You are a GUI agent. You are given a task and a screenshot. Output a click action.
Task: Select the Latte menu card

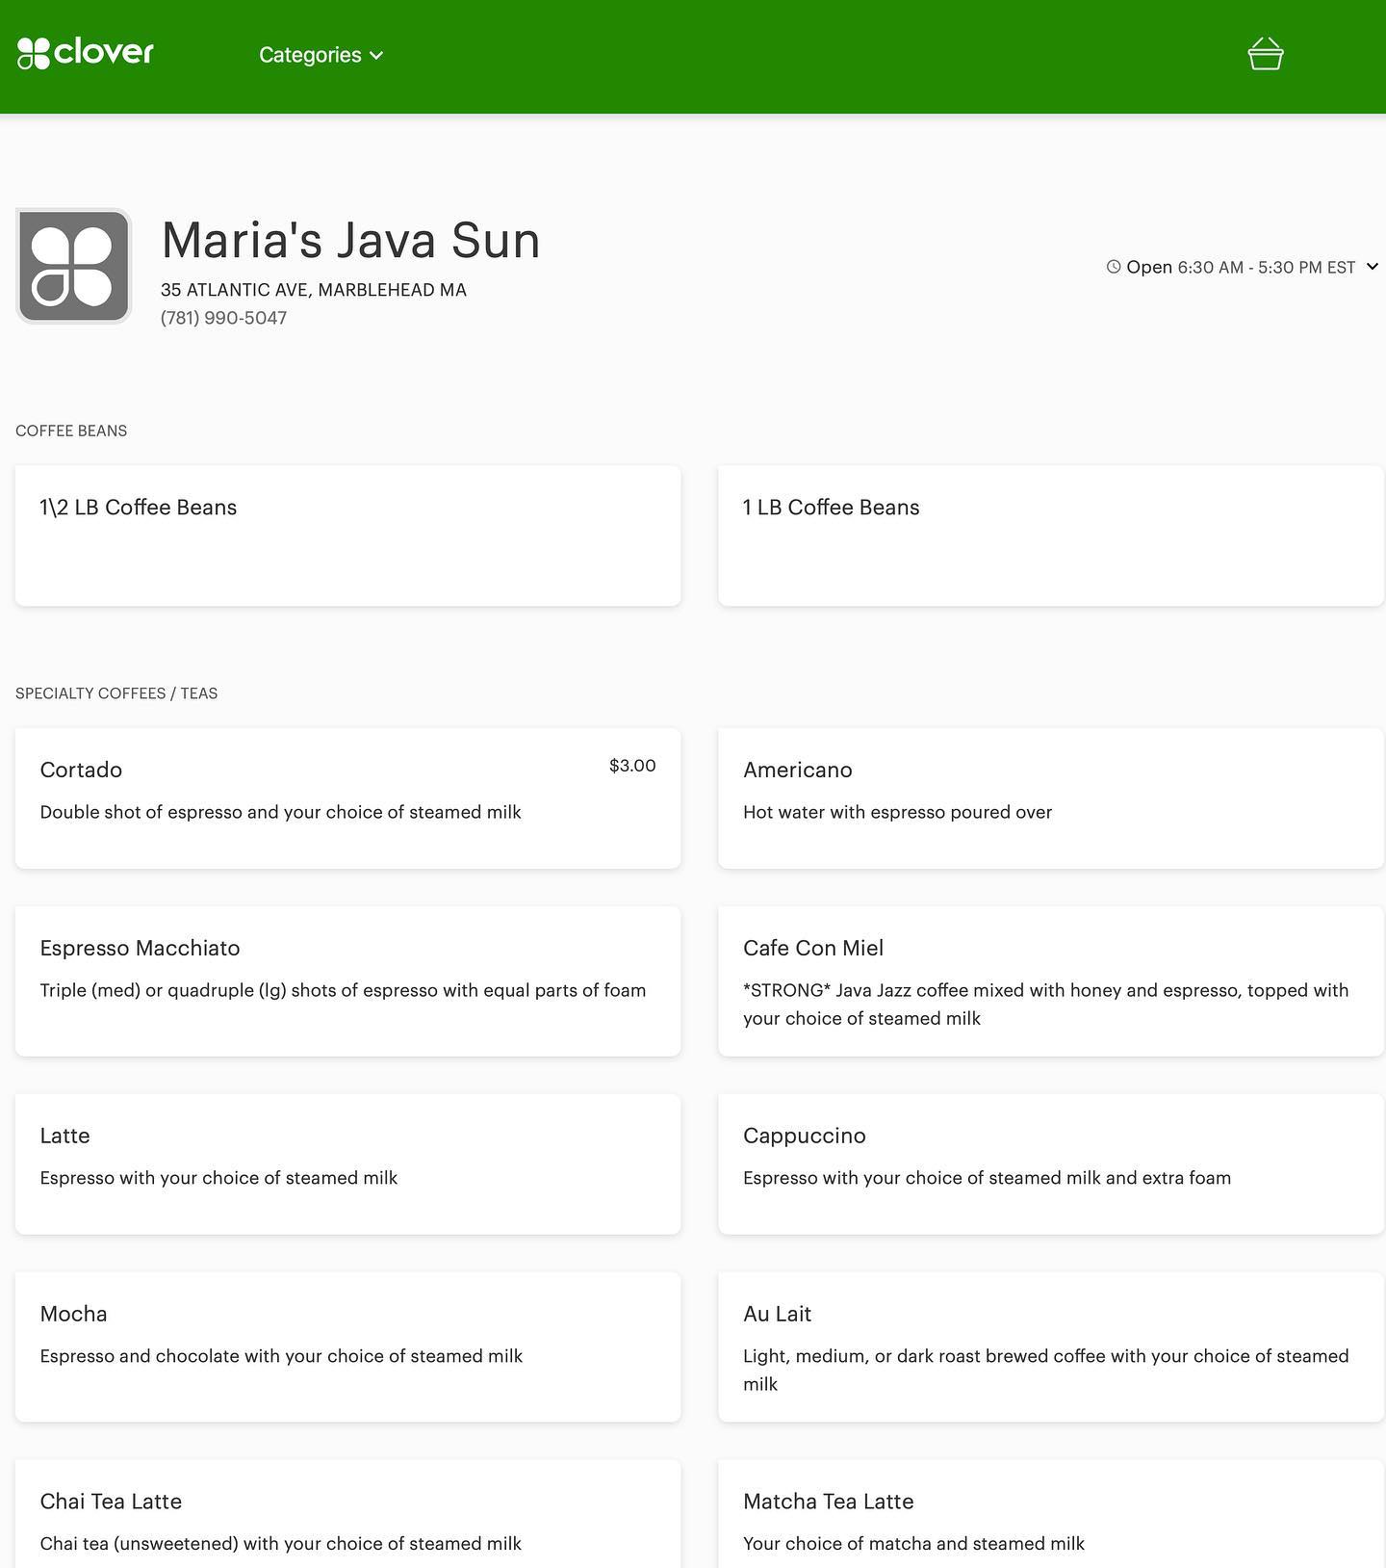[x=347, y=1163]
